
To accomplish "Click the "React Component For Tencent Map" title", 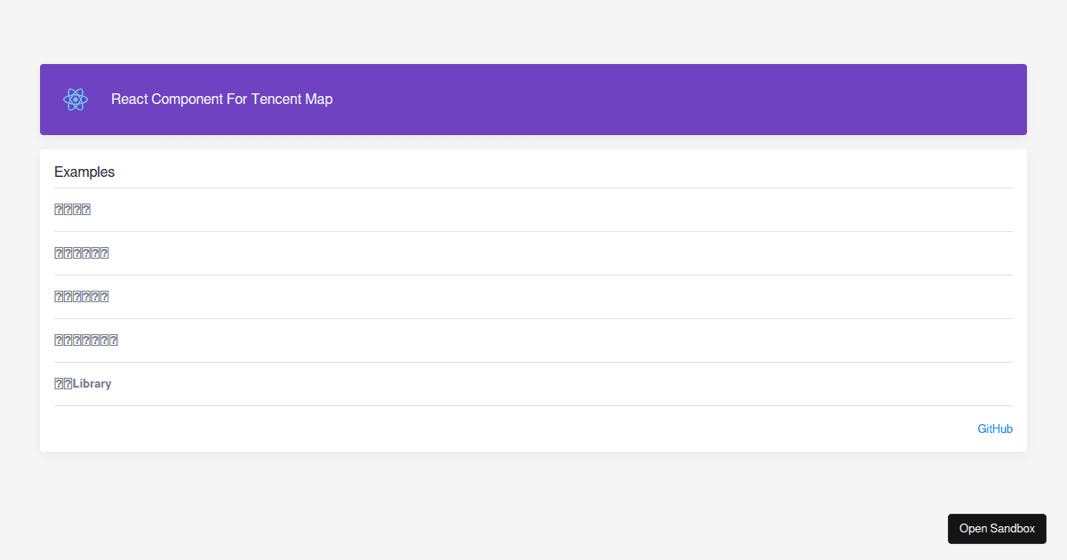I will [221, 100].
